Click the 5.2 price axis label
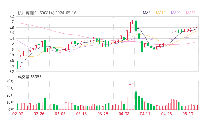This screenshot has height=120, width=201. (11, 71)
